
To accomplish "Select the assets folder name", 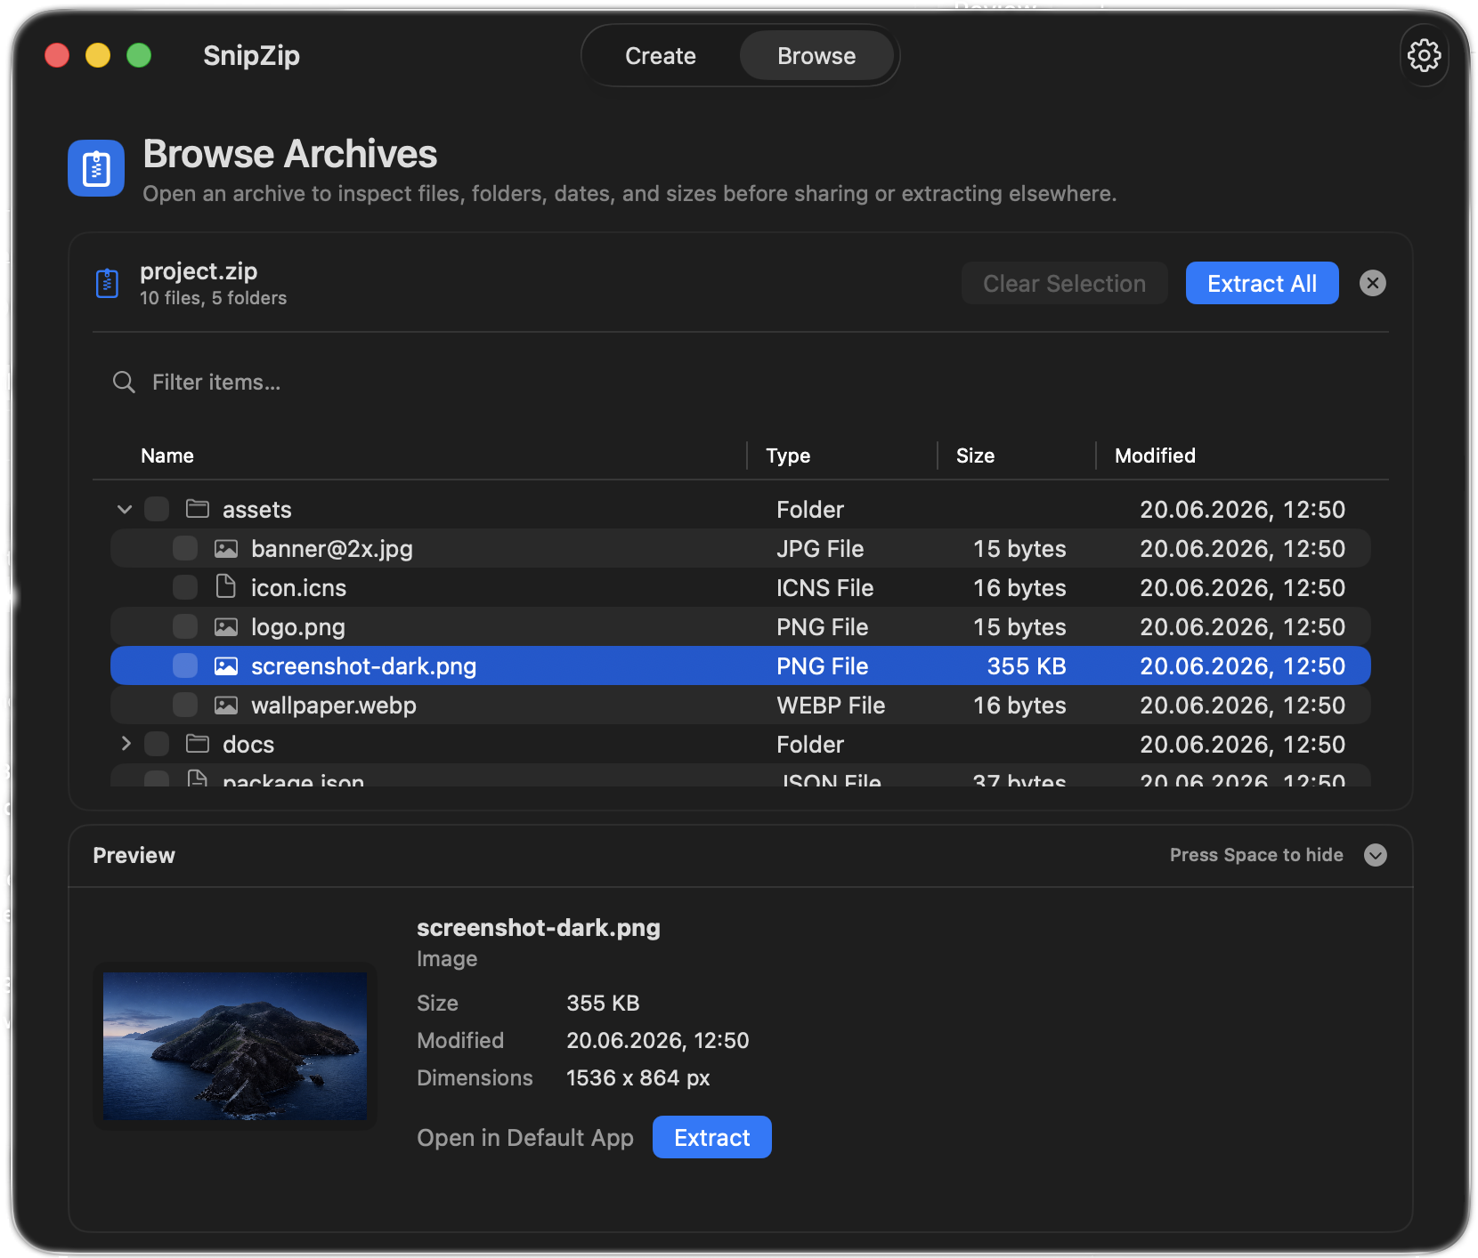I will (257, 510).
